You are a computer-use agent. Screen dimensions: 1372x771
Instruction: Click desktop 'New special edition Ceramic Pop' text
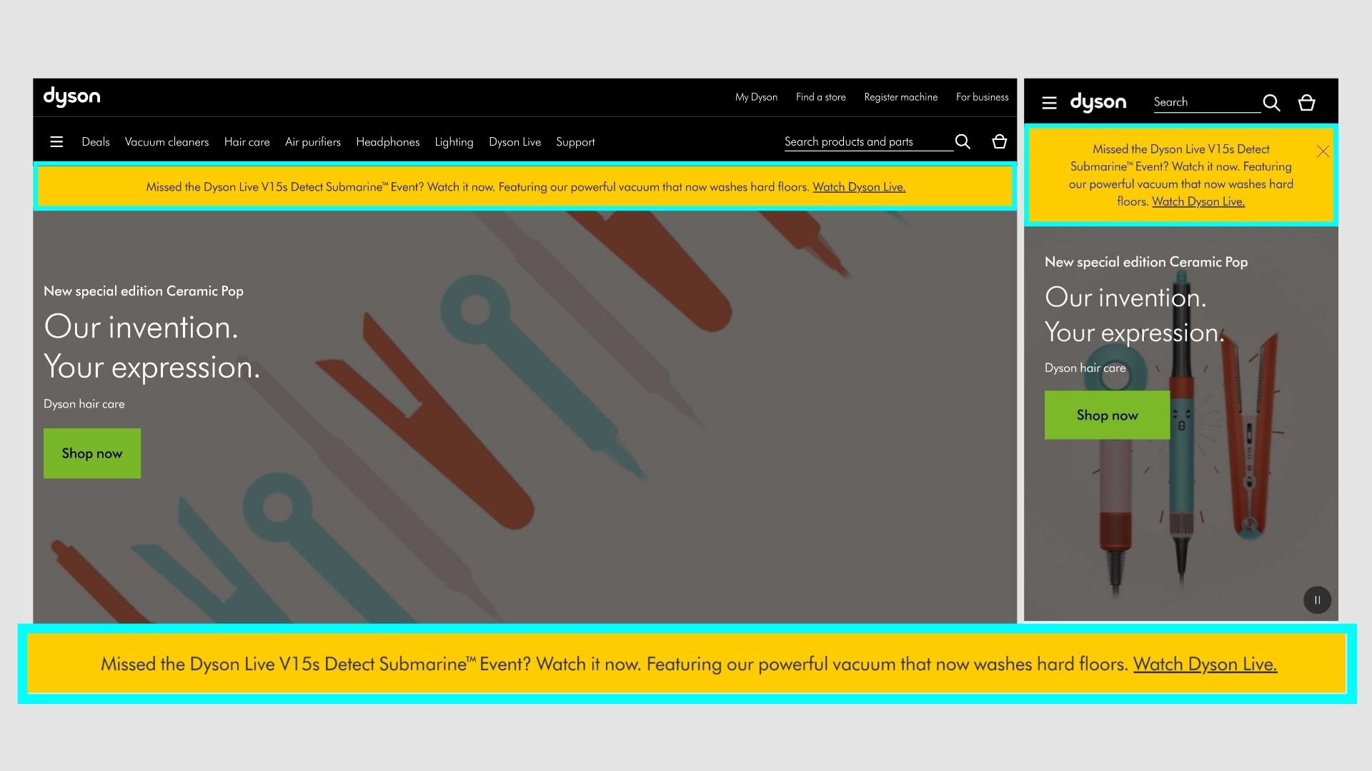[144, 291]
